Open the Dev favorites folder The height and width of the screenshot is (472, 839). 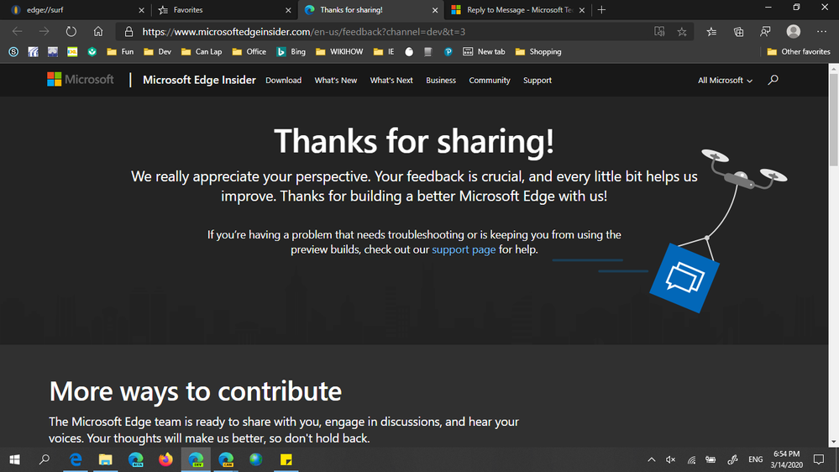[158, 52]
